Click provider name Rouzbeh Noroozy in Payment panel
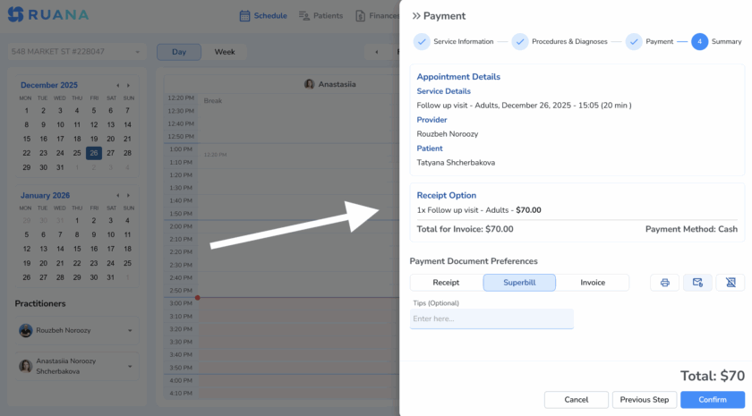The height and width of the screenshot is (416, 752). coord(447,134)
